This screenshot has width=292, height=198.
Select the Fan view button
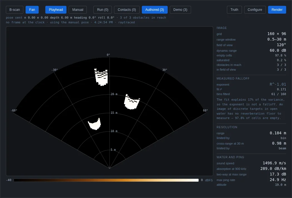coord(32,10)
